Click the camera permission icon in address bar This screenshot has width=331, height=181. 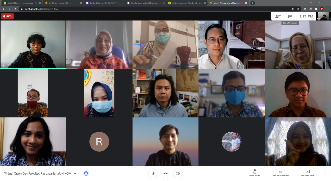(293, 9)
